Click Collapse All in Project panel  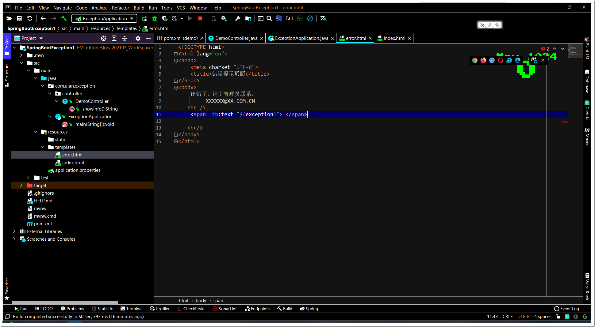coord(125,38)
